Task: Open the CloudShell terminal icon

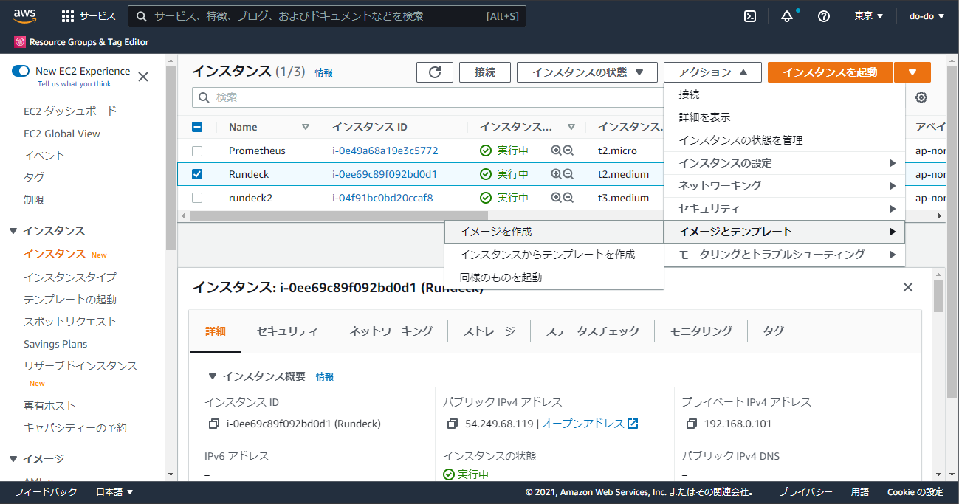Action: click(x=750, y=16)
